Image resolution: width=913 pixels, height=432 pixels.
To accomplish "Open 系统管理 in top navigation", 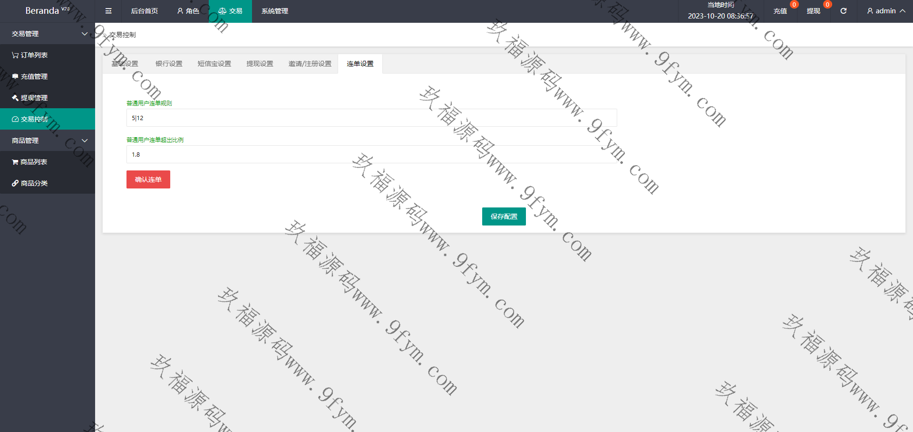I will 274,11.
